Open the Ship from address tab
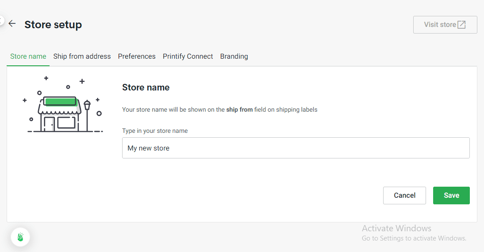Screen dimensions: 484x252 click(x=82, y=56)
